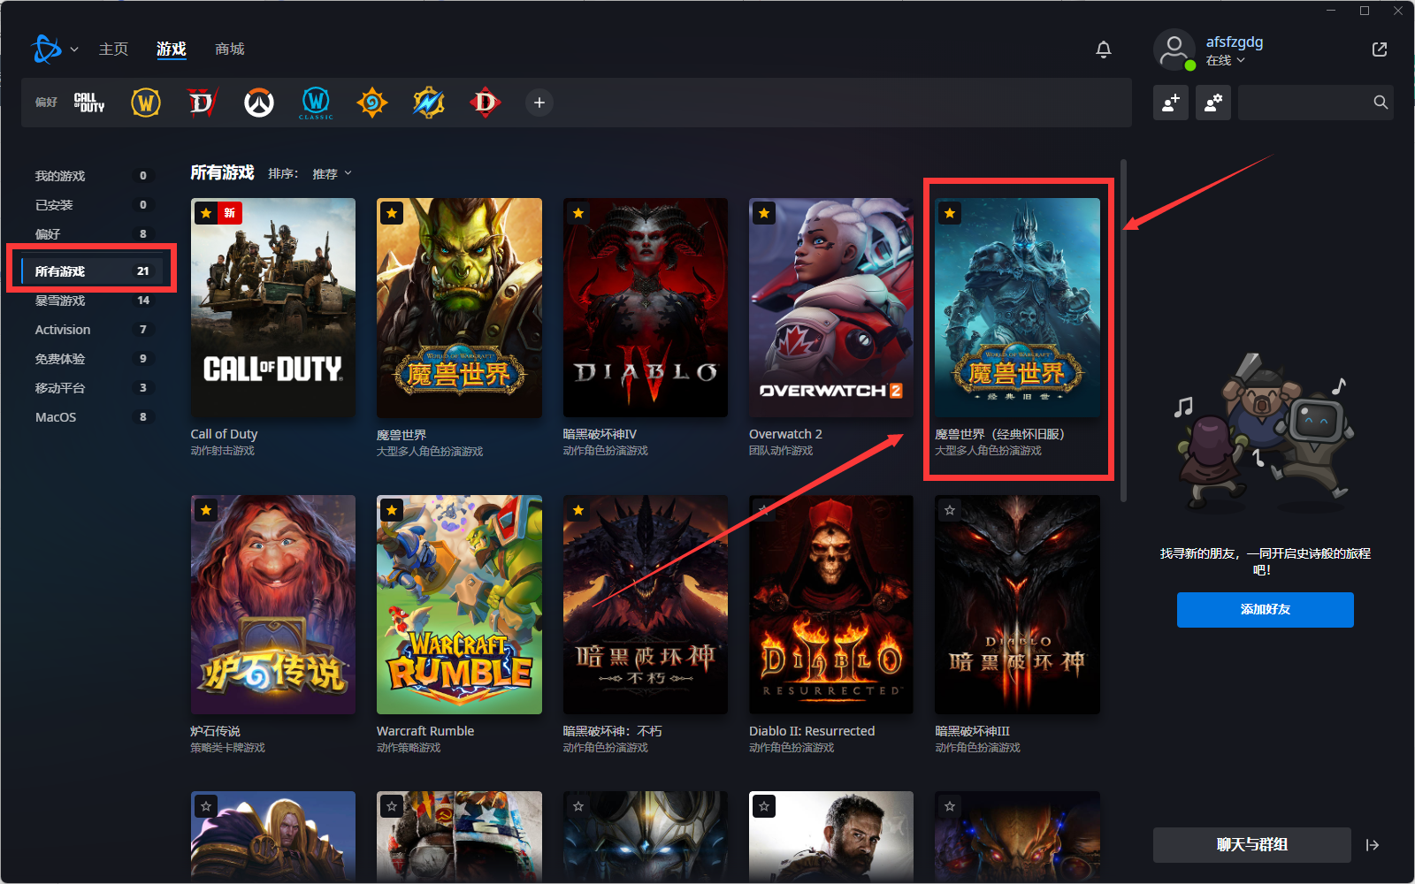Collapse the social sidebar
The width and height of the screenshot is (1415, 884).
point(1373,845)
